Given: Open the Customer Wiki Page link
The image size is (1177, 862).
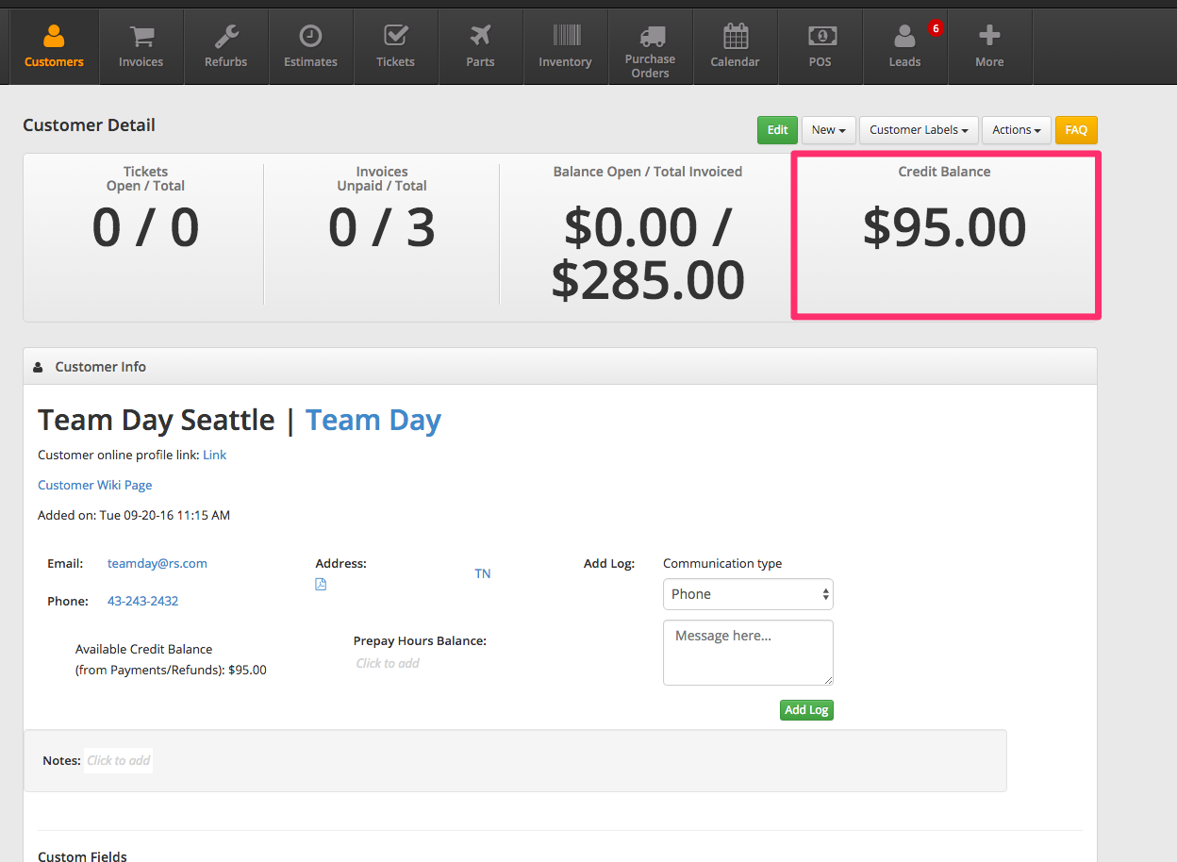Looking at the screenshot, I should pyautogui.click(x=94, y=485).
